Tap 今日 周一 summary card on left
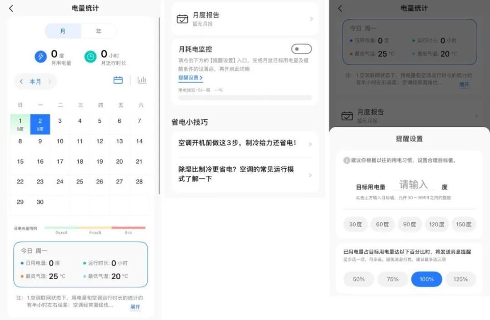490x320 pixels. (81, 264)
